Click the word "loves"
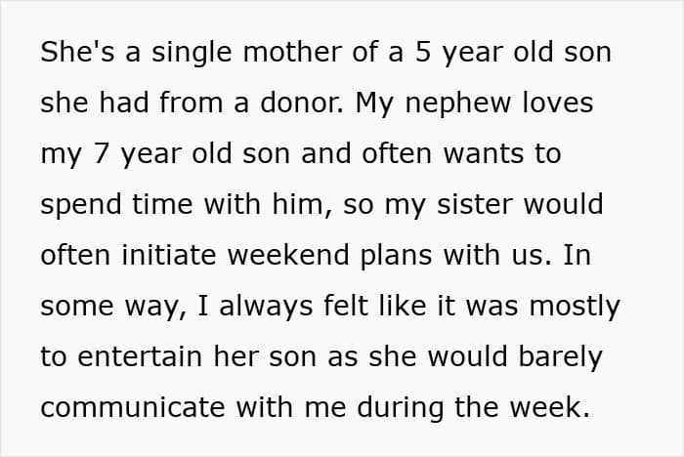The width and height of the screenshot is (684, 457). pos(556,103)
